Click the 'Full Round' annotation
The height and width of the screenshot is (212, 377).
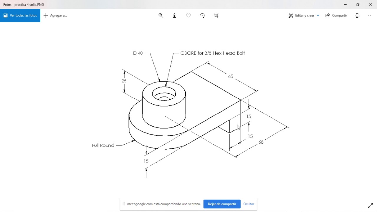click(103, 145)
